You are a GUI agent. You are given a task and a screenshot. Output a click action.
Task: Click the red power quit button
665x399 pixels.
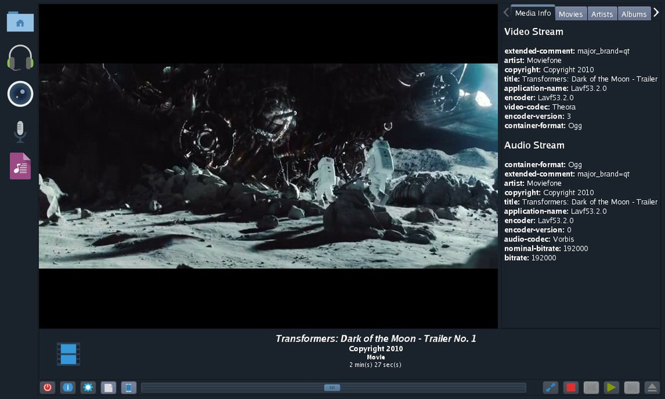point(47,388)
